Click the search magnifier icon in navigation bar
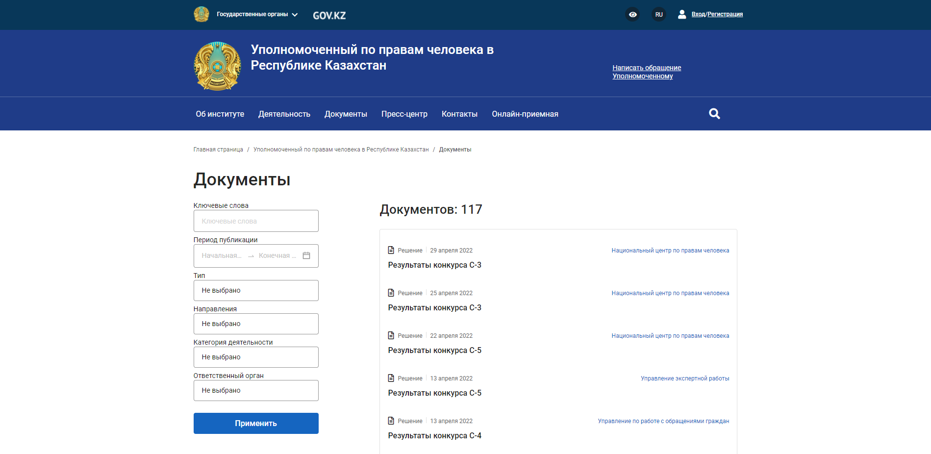Viewport: 931px width, 454px height. 714,114
